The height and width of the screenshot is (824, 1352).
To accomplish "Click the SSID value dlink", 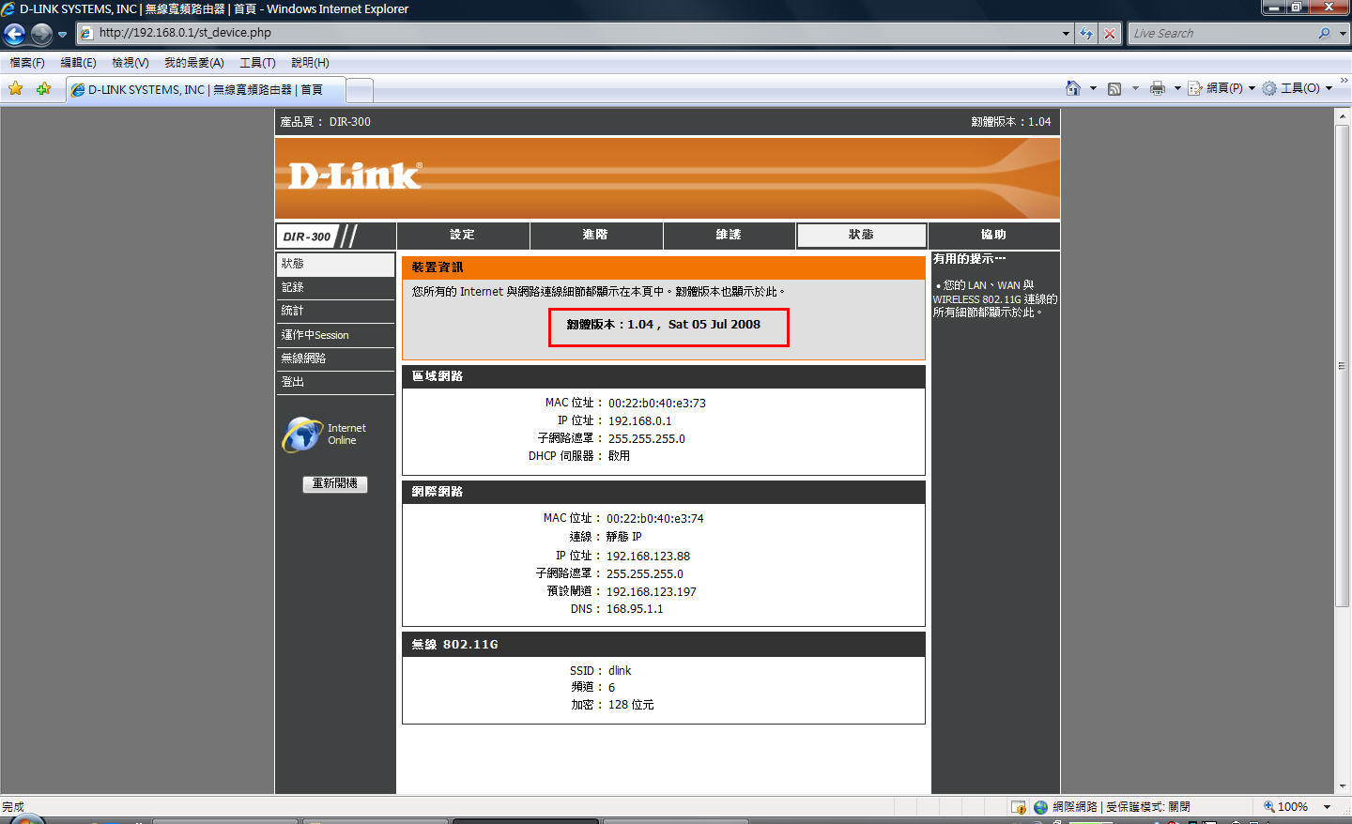I will pyautogui.click(x=620, y=671).
